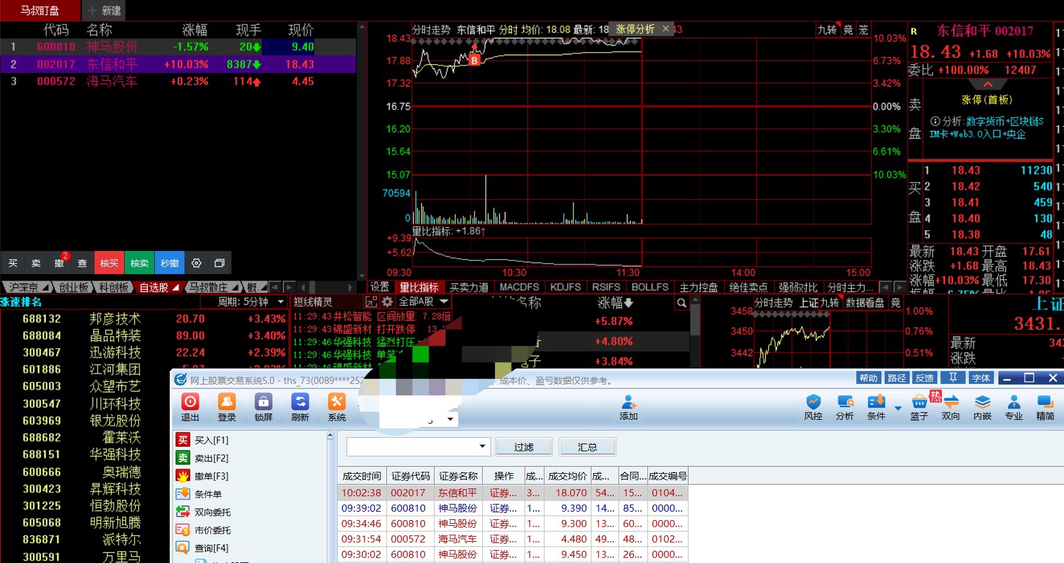Viewport: 1064px width, 563px height.
Task: Open the 篮子 basket trading icon
Action: tap(919, 408)
